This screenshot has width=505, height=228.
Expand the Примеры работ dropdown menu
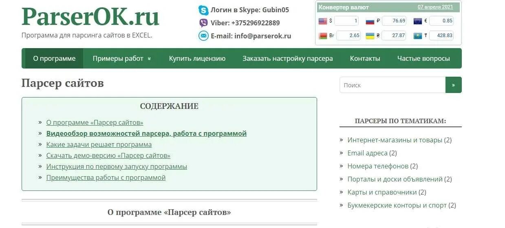(122, 58)
